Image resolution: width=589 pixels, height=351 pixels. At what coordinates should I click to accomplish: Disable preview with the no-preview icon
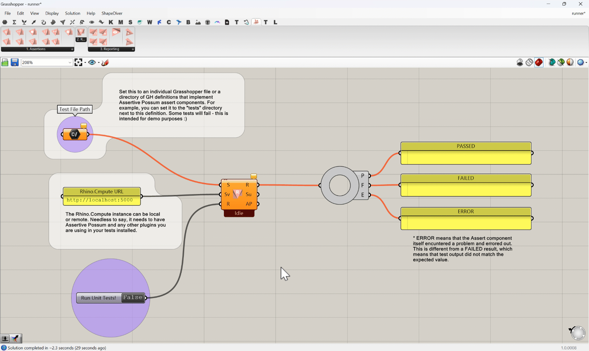520,62
